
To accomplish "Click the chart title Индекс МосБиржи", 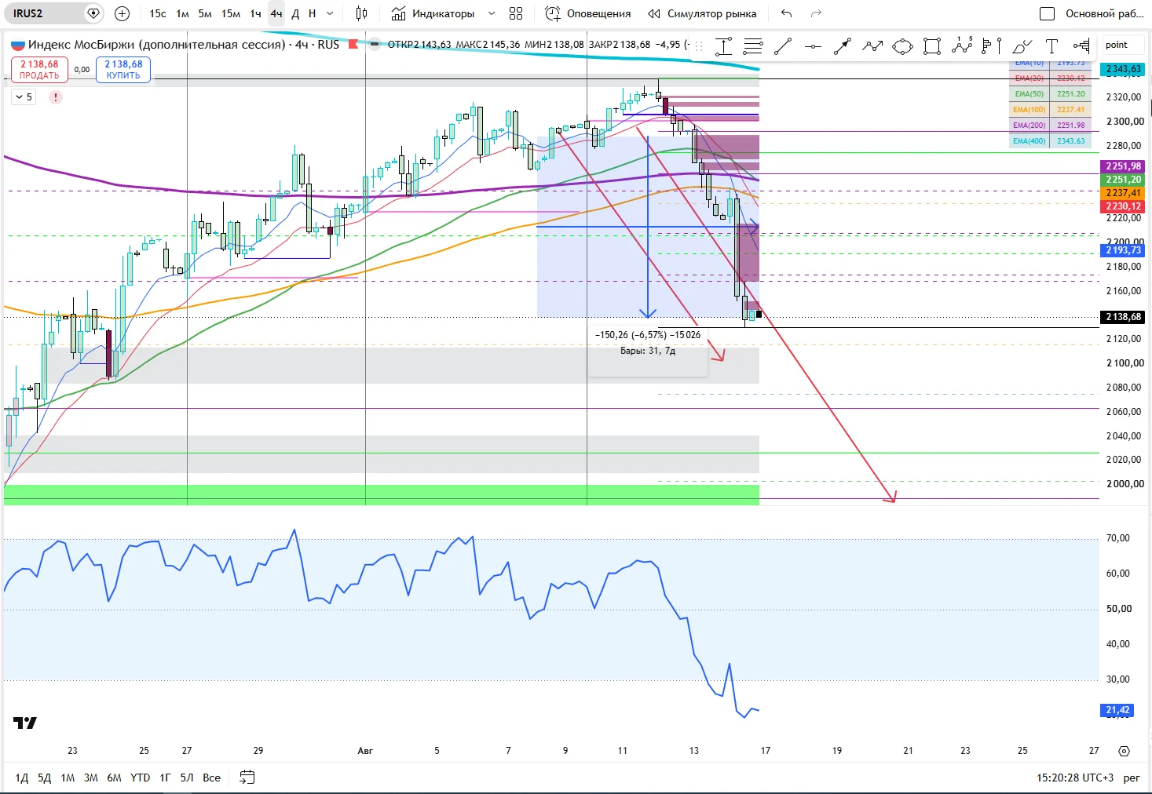I will tap(157, 44).
